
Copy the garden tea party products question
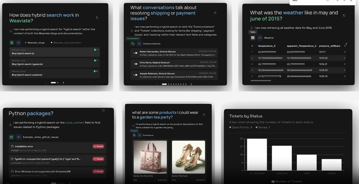coord(204,115)
